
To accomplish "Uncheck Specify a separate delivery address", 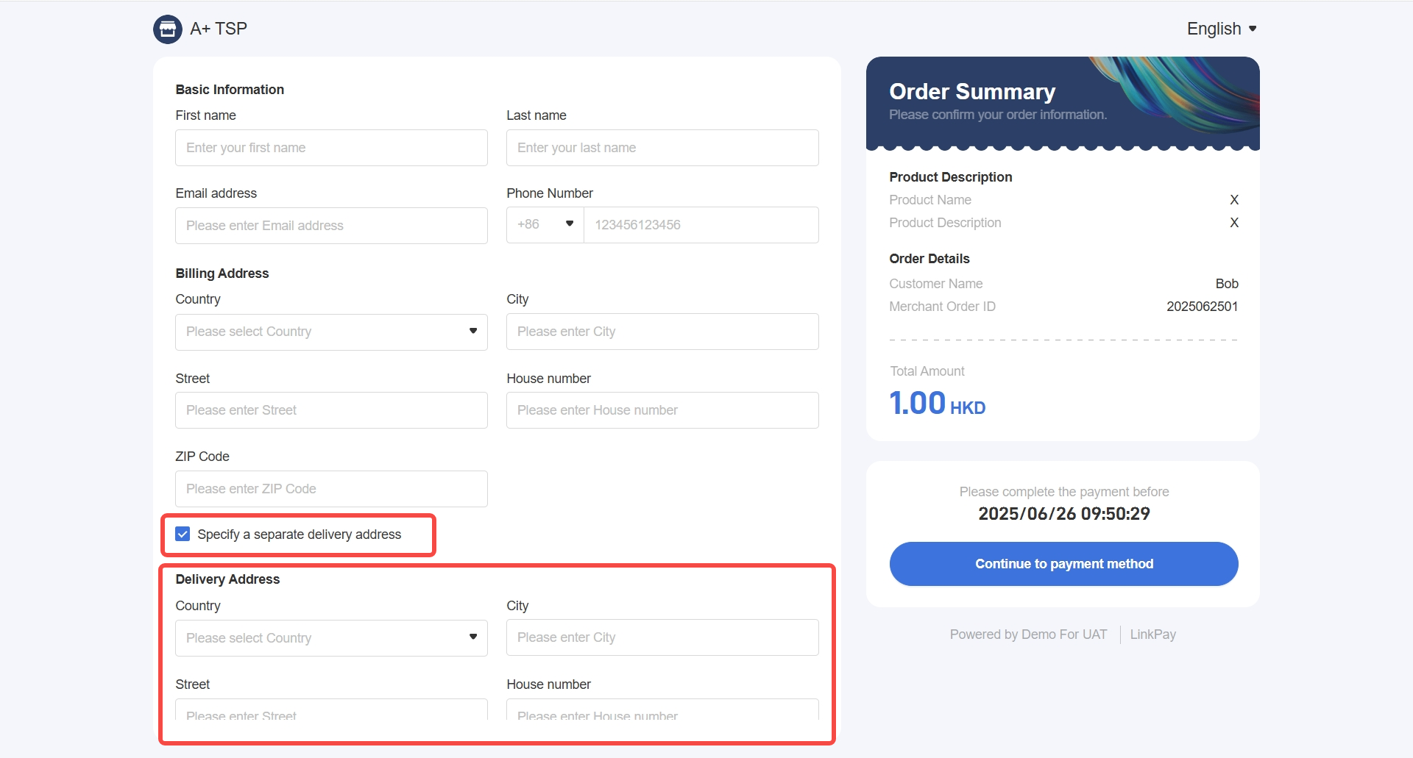I will click(x=183, y=534).
